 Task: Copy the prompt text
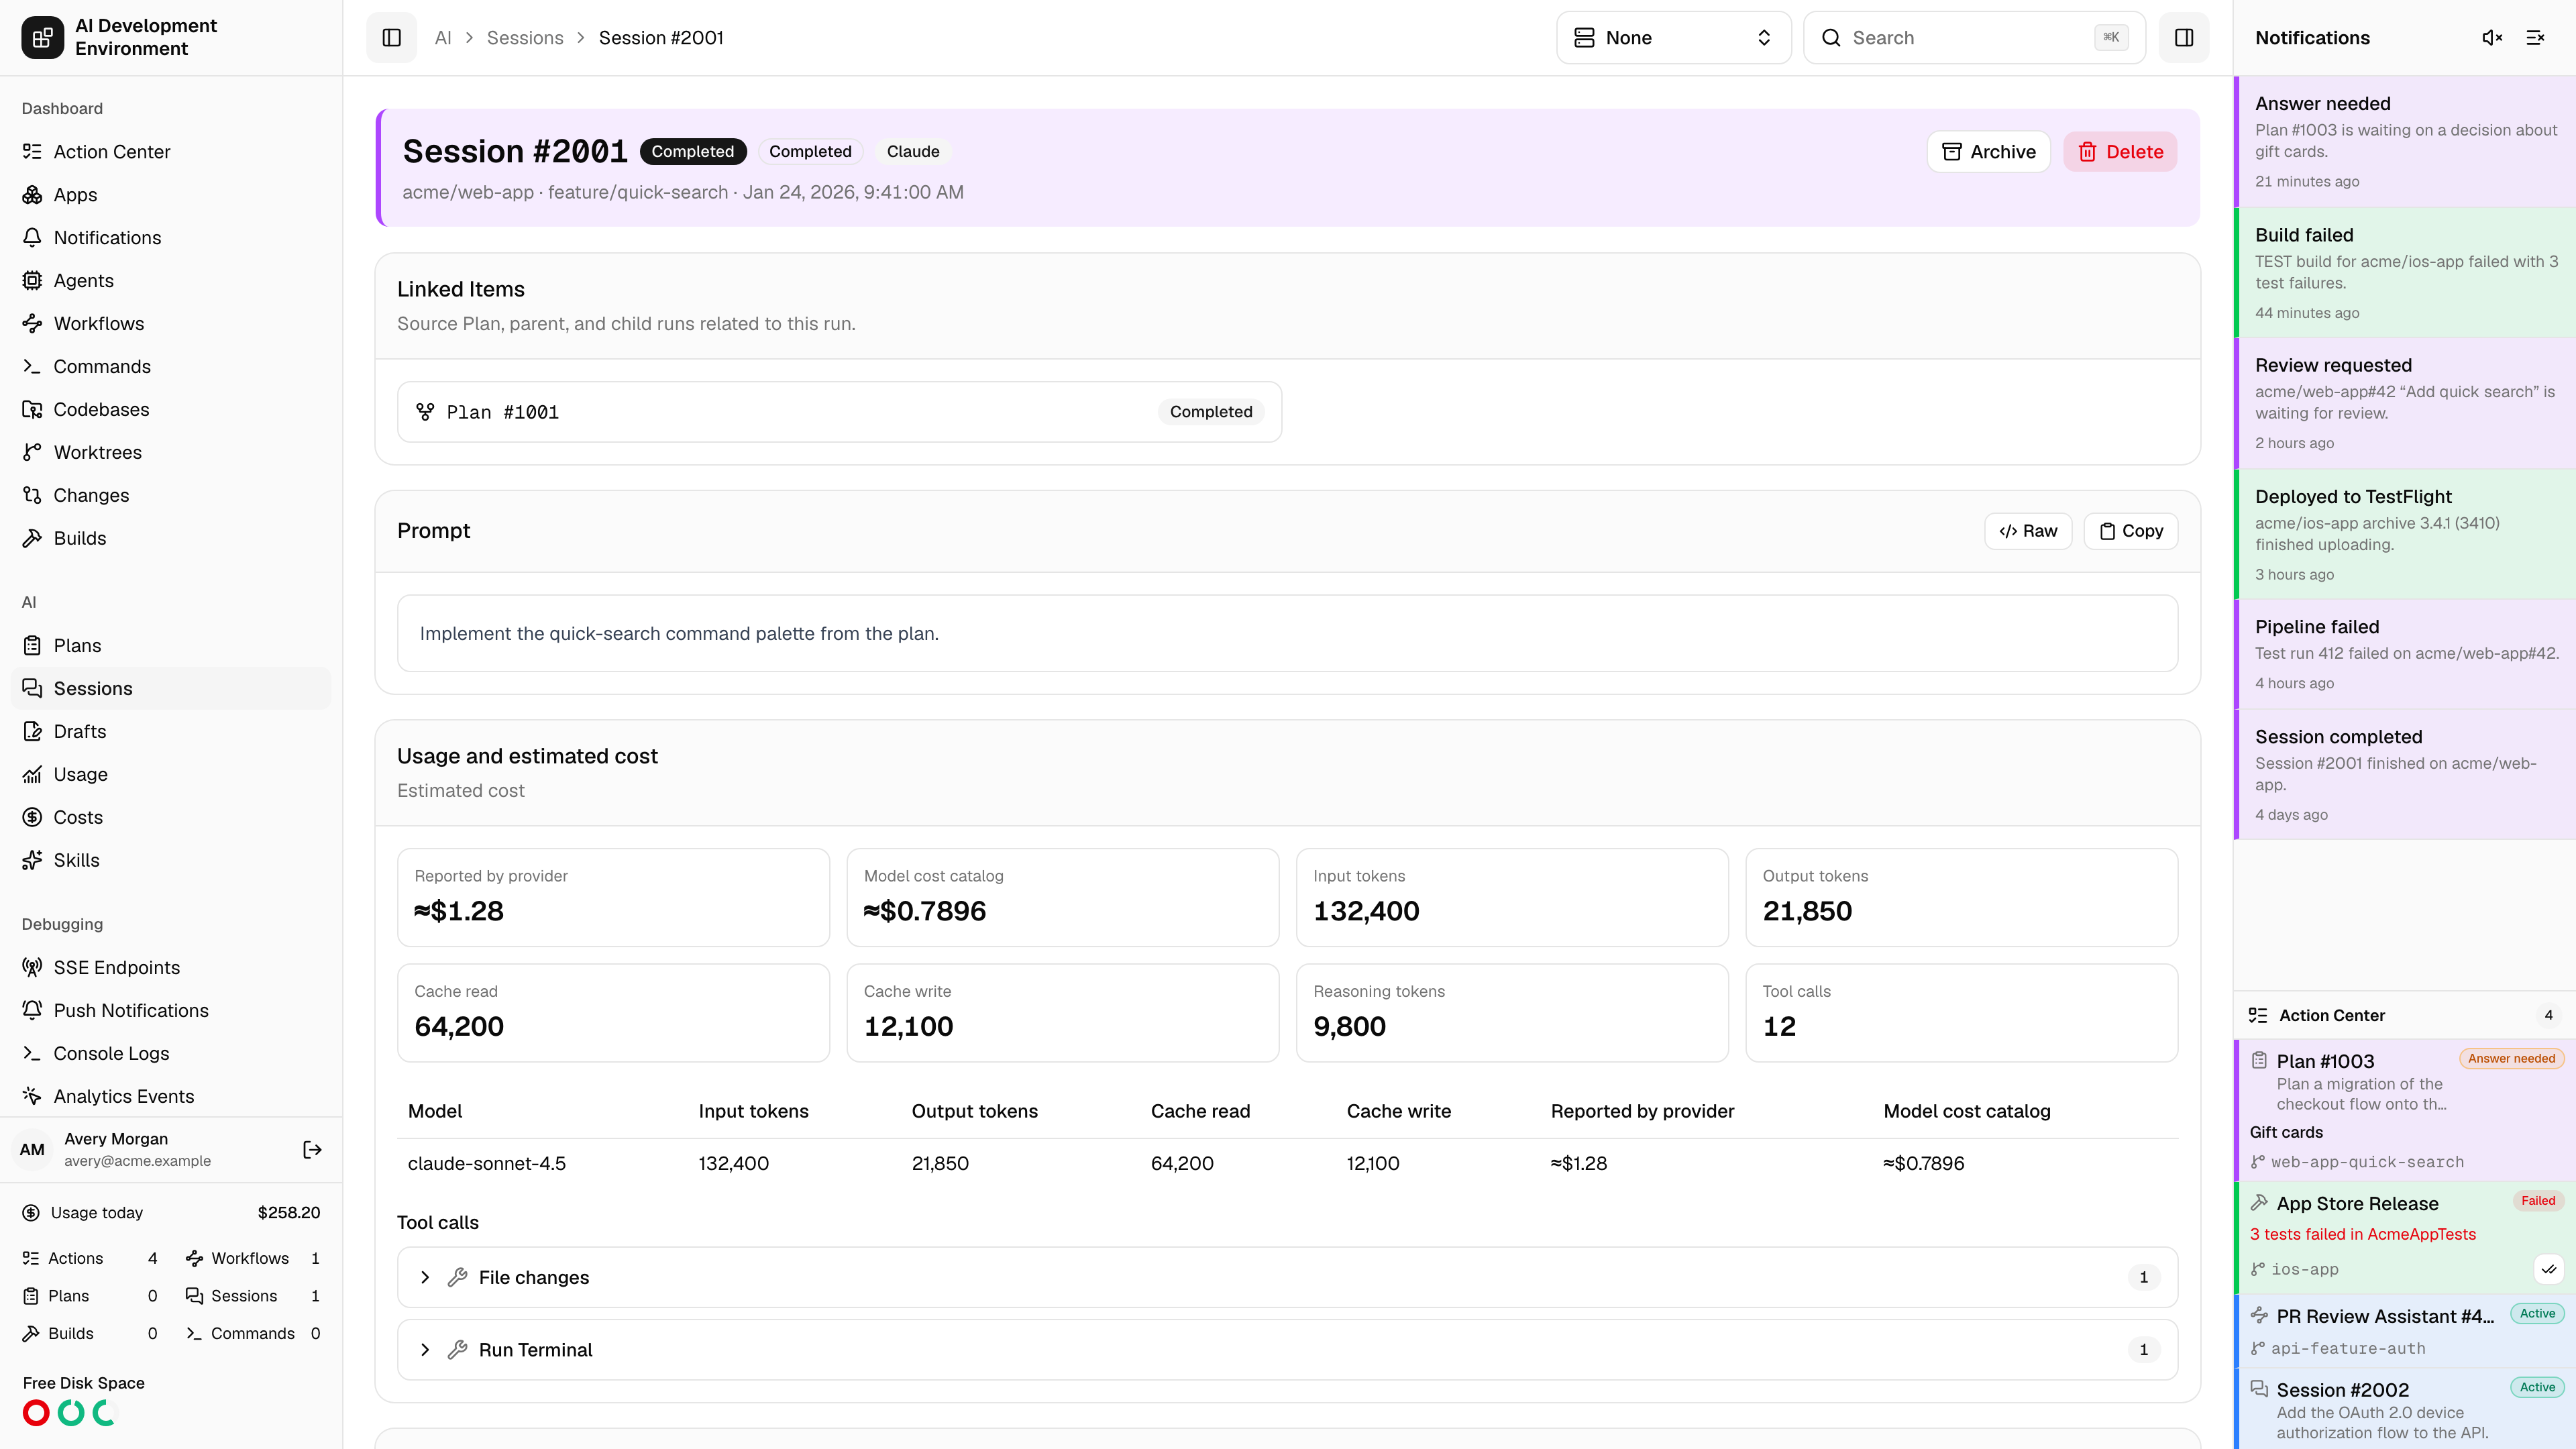tap(2131, 532)
